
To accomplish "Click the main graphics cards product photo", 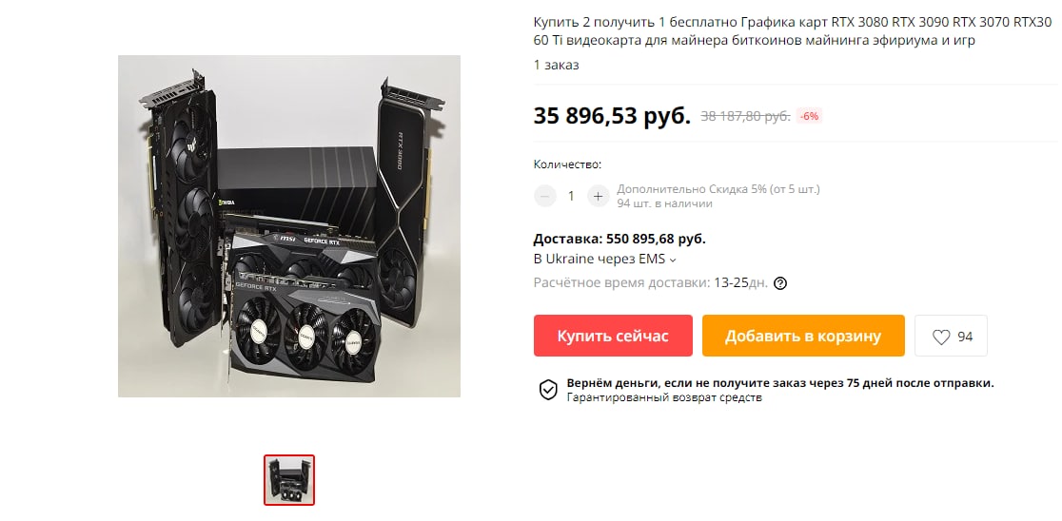I will click(289, 226).
